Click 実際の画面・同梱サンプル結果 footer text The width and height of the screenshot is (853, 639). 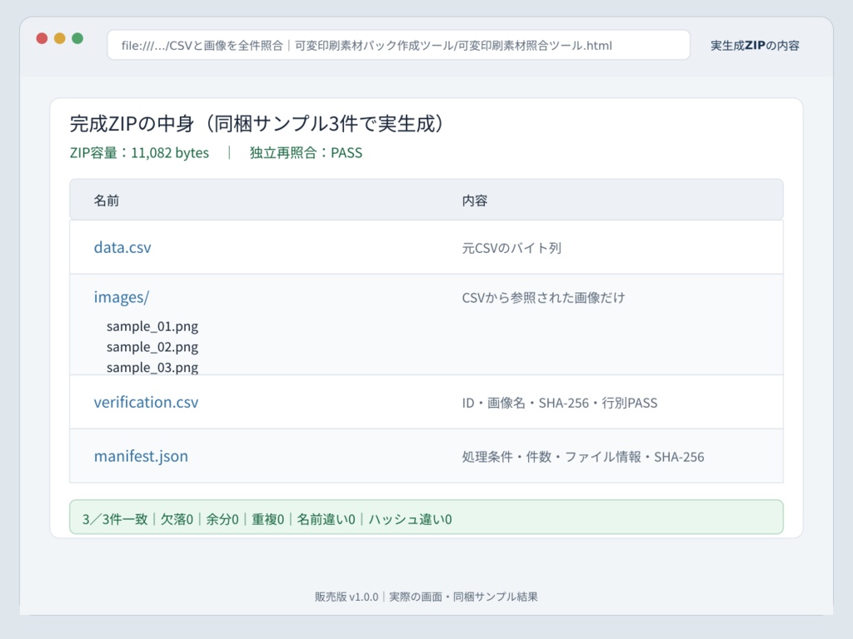coord(463,597)
